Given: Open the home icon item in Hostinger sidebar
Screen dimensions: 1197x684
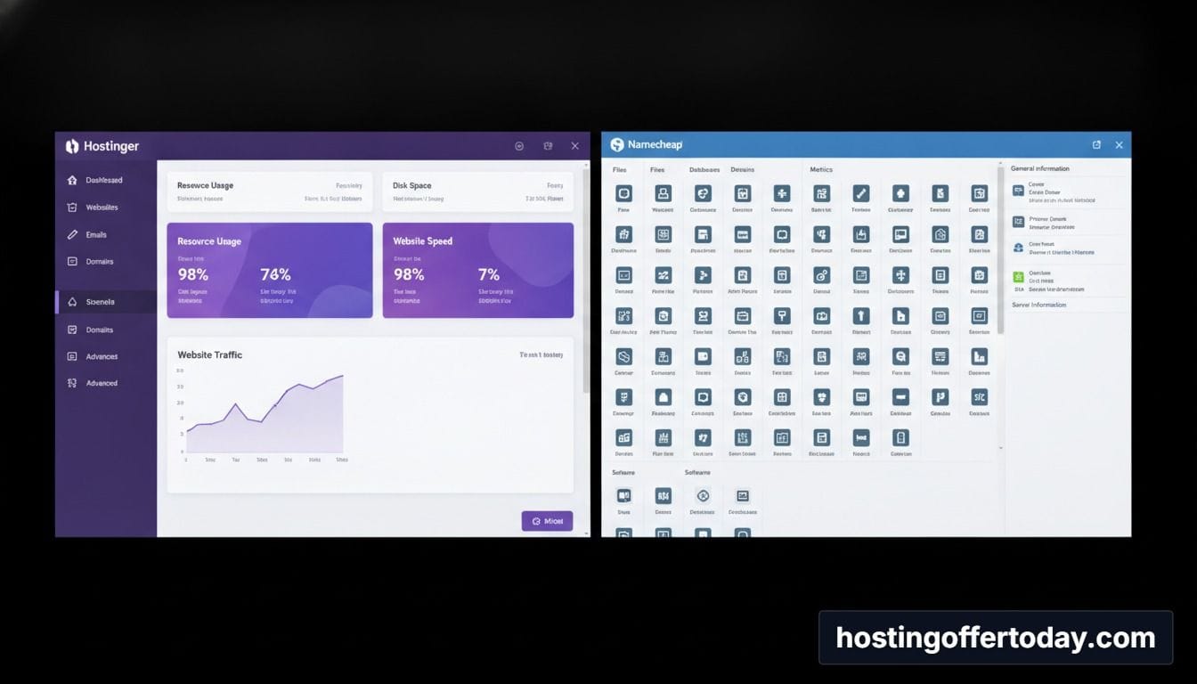Looking at the screenshot, I should (x=95, y=180).
